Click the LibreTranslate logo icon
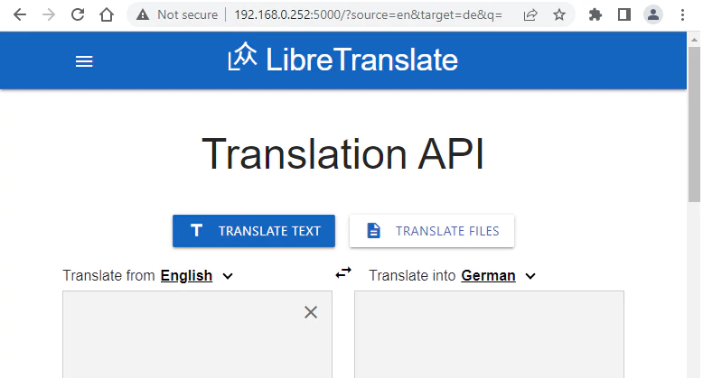 [x=242, y=58]
